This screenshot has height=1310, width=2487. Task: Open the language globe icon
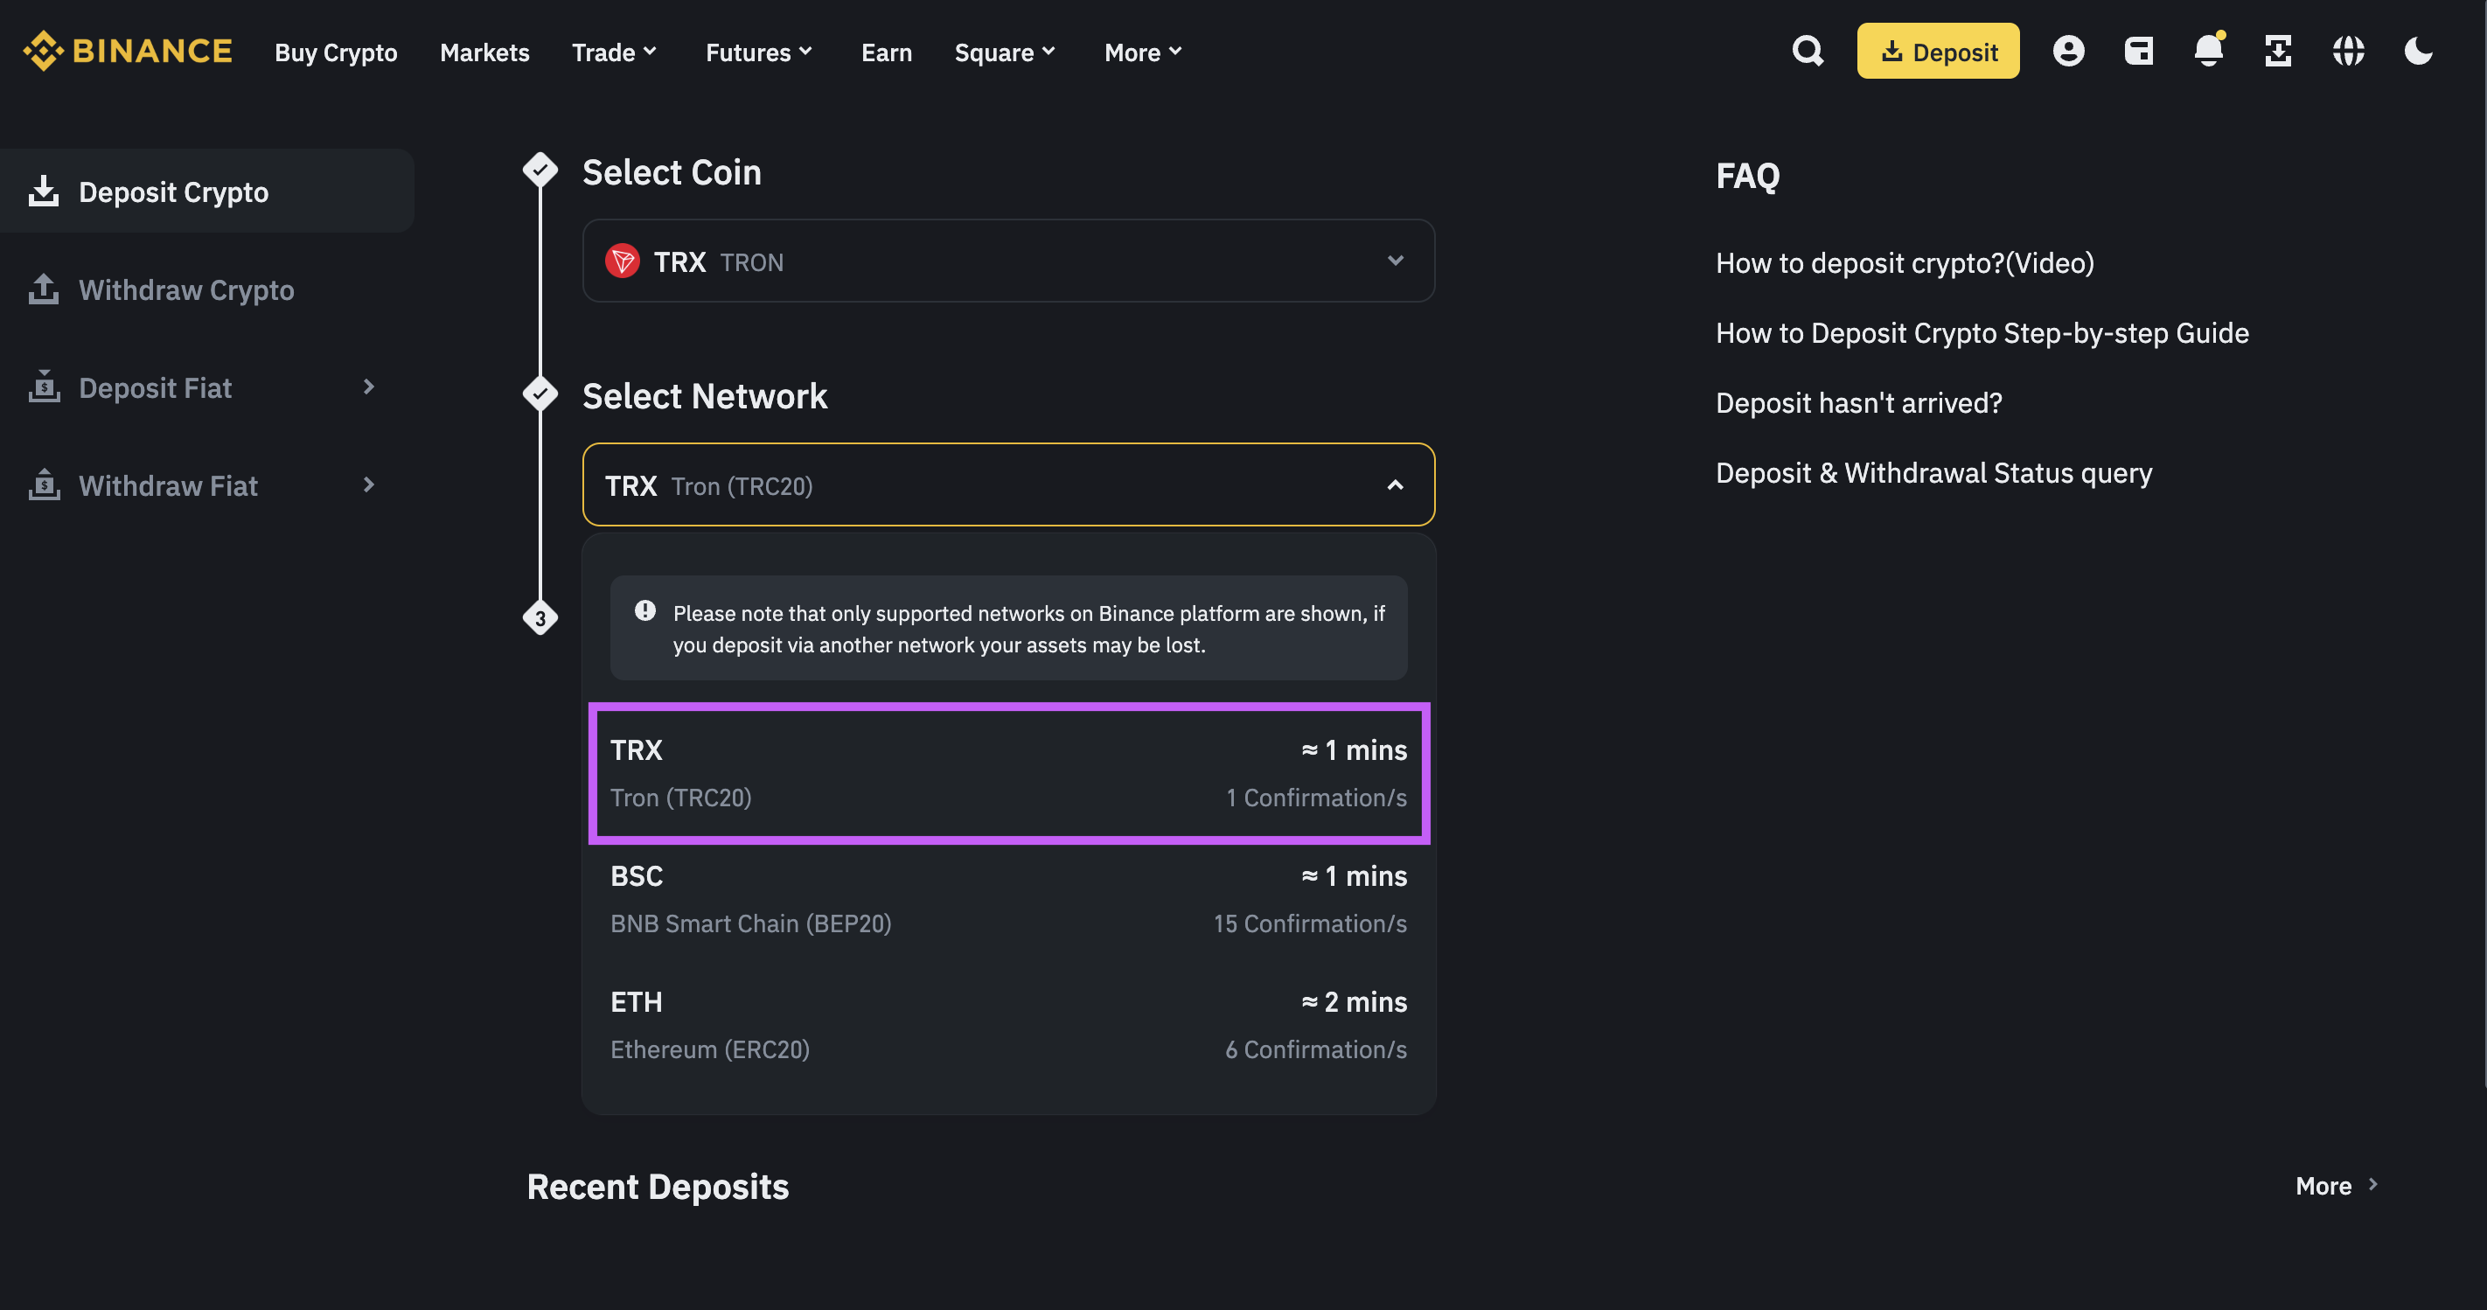tap(2348, 52)
